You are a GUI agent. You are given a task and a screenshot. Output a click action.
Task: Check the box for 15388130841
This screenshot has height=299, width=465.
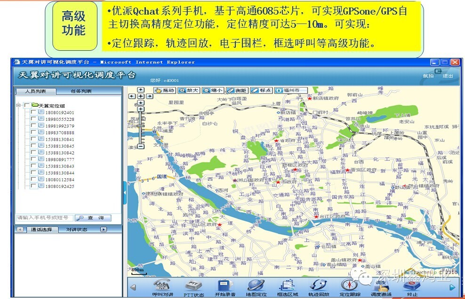point(33,139)
